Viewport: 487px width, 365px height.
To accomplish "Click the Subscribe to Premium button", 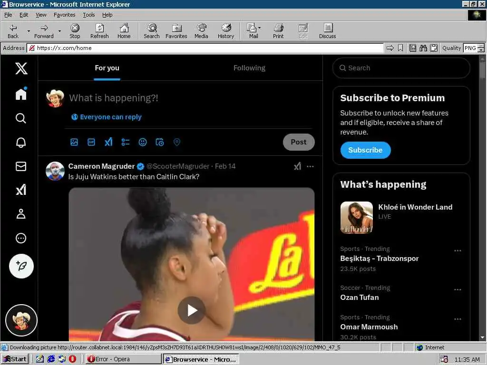I will pyautogui.click(x=365, y=150).
